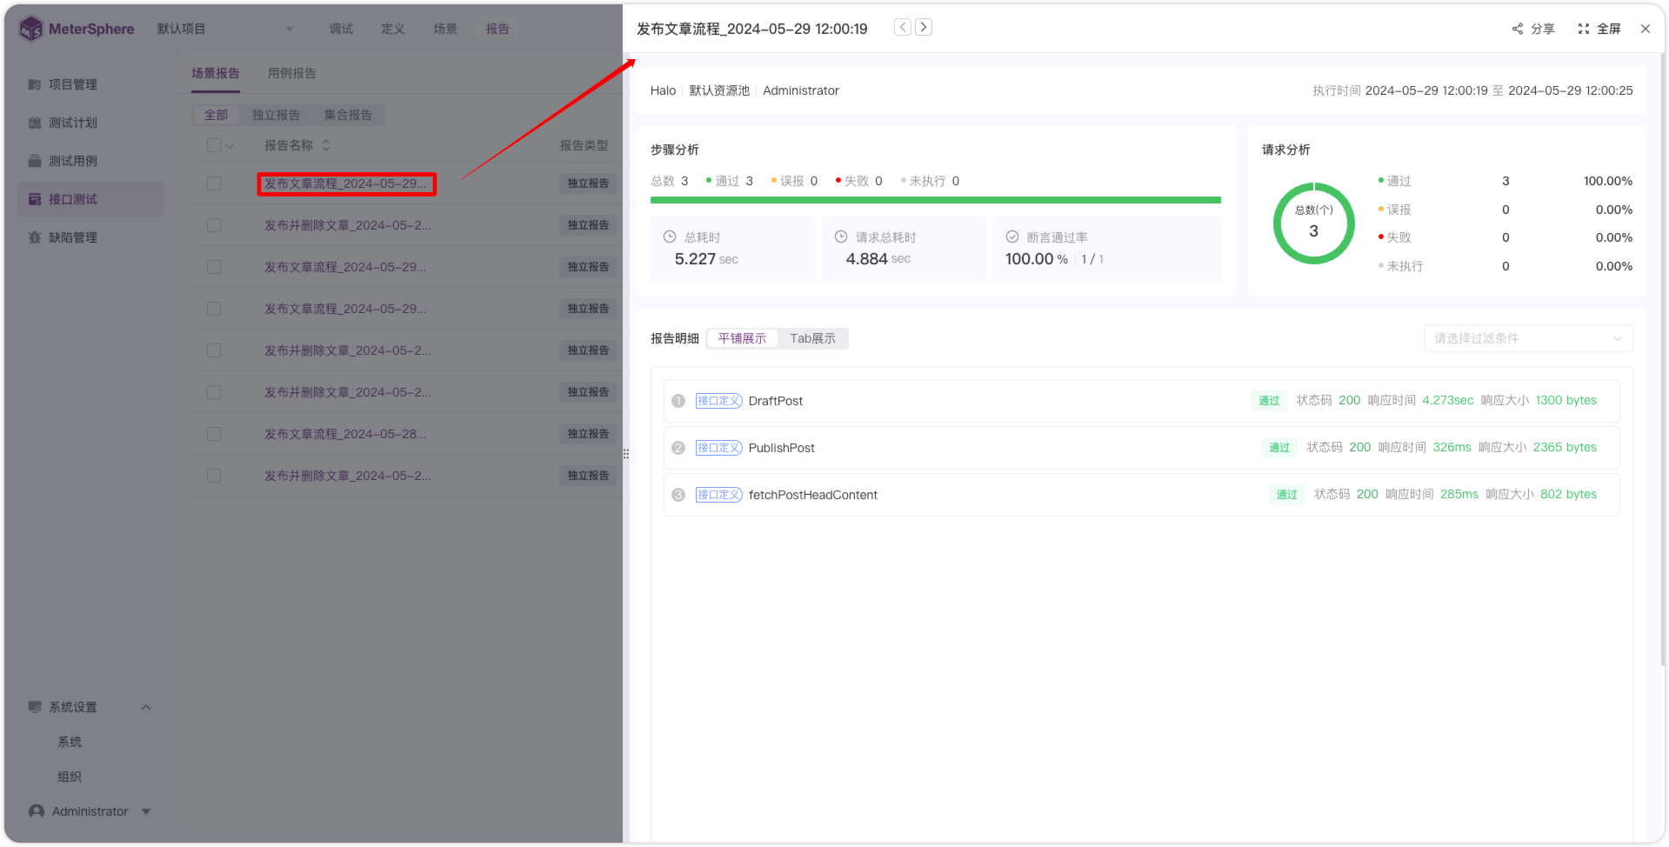Click the share icon
1669x847 pixels.
(x=1518, y=29)
